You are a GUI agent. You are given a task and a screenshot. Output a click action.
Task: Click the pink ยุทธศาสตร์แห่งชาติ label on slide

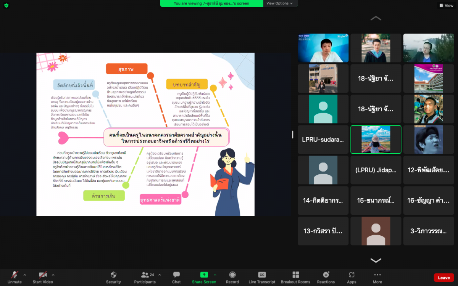(160, 199)
